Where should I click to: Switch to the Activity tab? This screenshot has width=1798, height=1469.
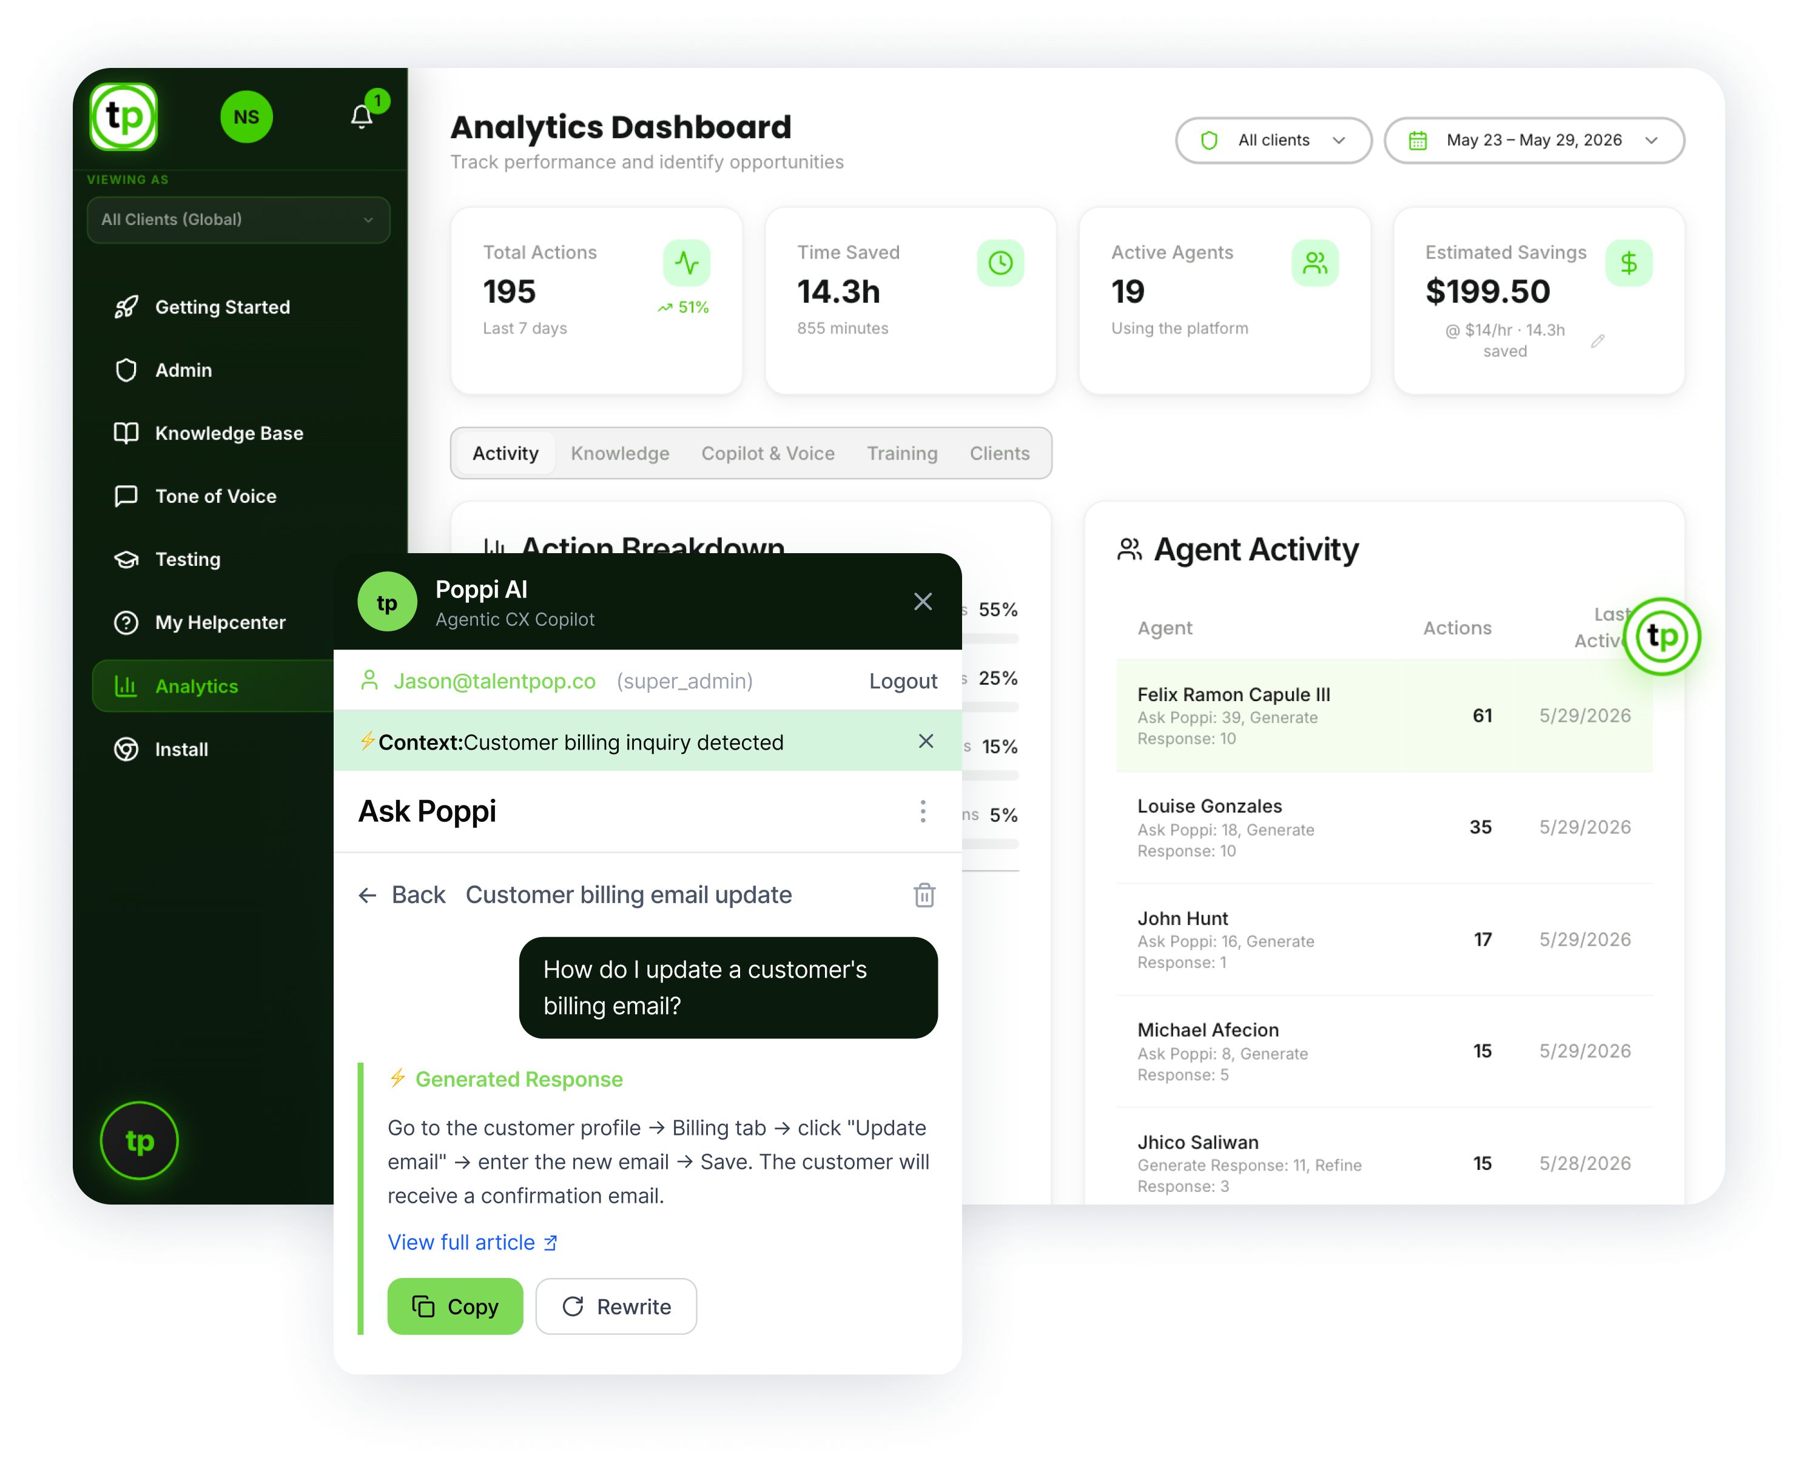[505, 454]
